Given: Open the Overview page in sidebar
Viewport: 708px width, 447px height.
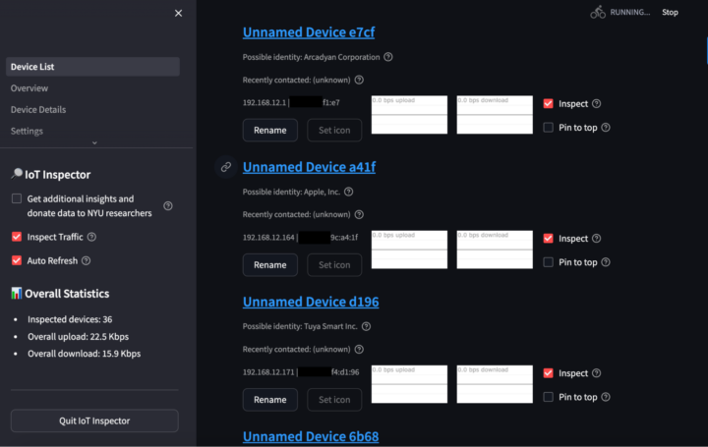Looking at the screenshot, I should click(x=29, y=88).
